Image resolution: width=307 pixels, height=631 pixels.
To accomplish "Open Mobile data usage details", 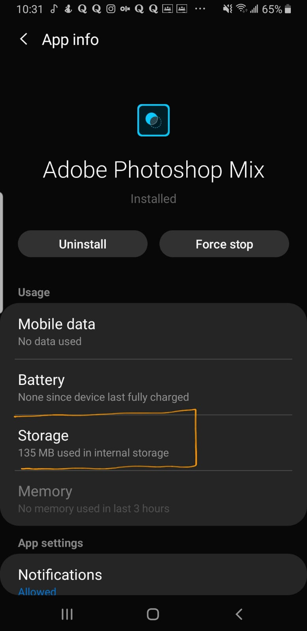I will pos(153,332).
